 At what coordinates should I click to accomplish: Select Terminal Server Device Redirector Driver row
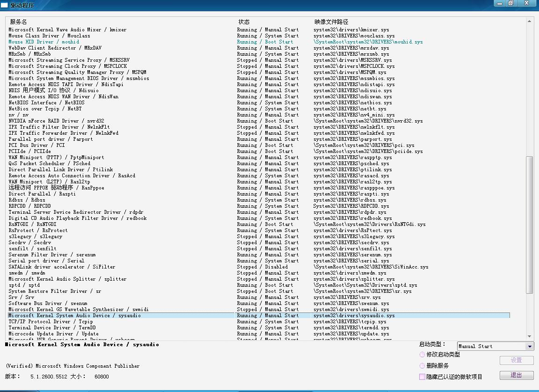click(259, 212)
